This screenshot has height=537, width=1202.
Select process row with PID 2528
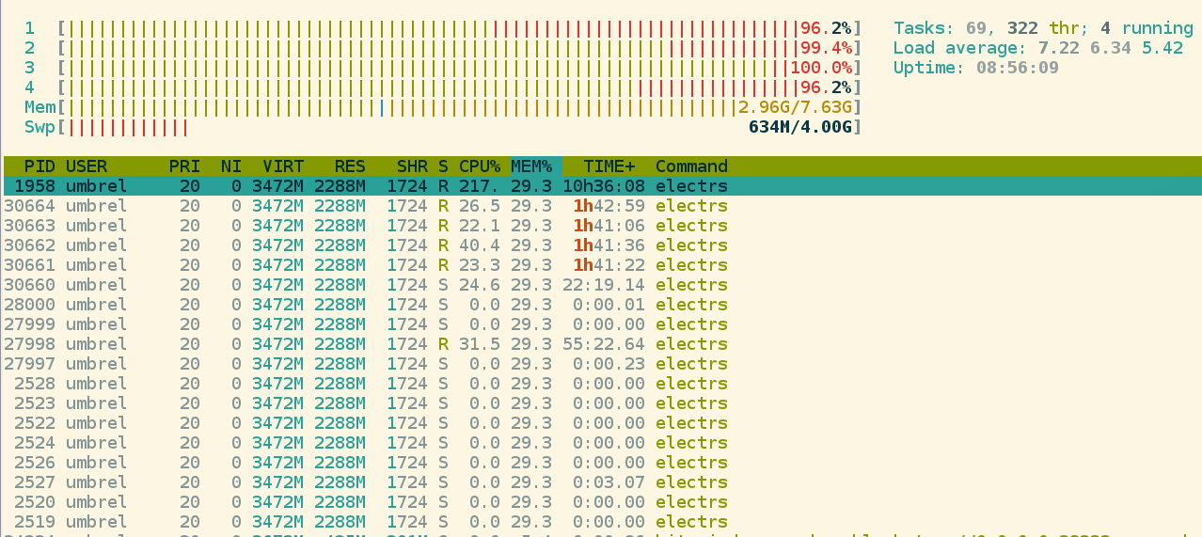[x=602, y=384]
